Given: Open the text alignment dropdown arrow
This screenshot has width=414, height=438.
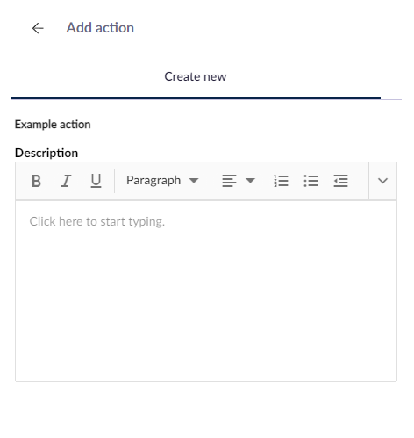Looking at the screenshot, I should pos(250,181).
